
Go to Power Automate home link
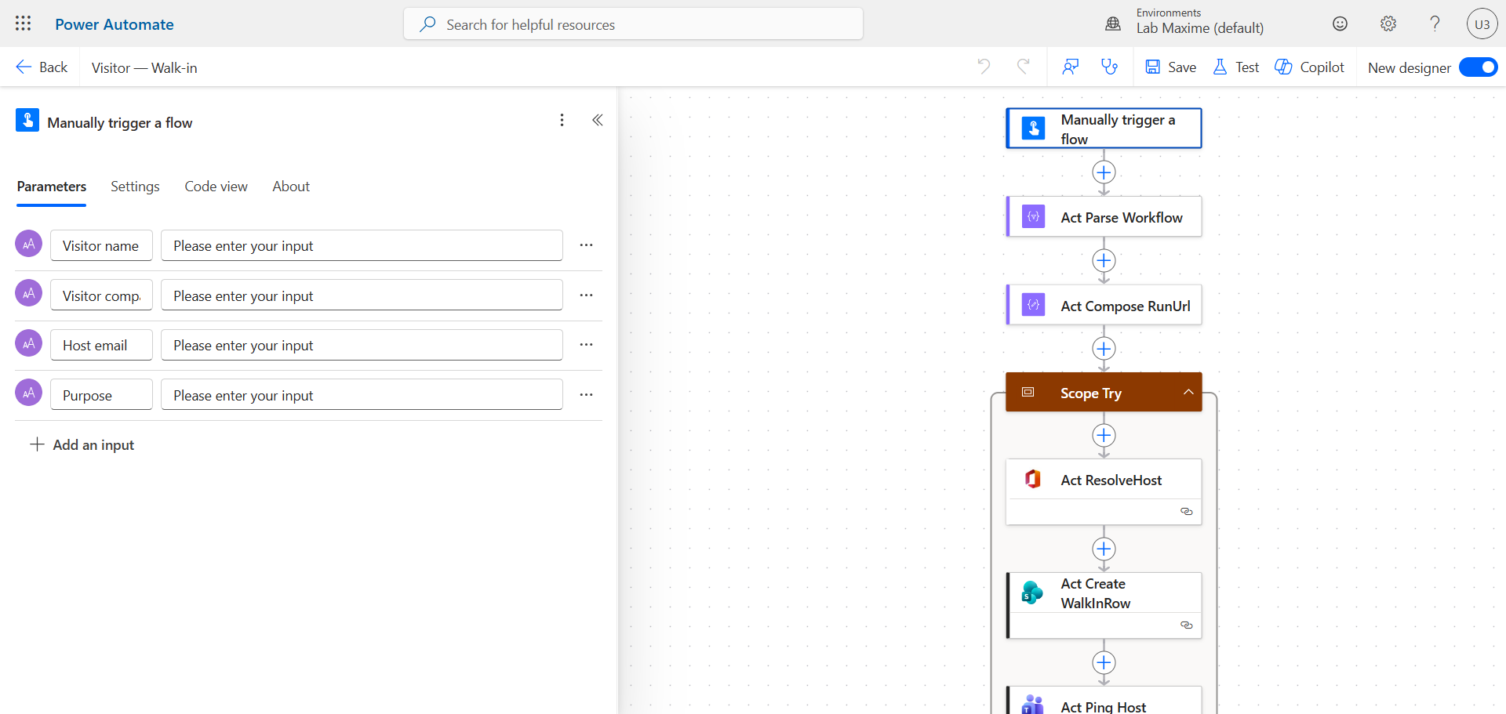(115, 24)
